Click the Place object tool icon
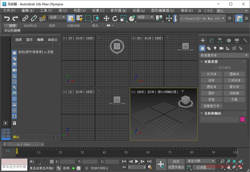This screenshot has height=172, width=250. tap(132, 18)
